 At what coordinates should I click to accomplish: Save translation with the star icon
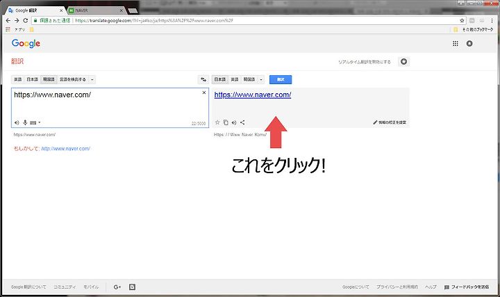217,122
